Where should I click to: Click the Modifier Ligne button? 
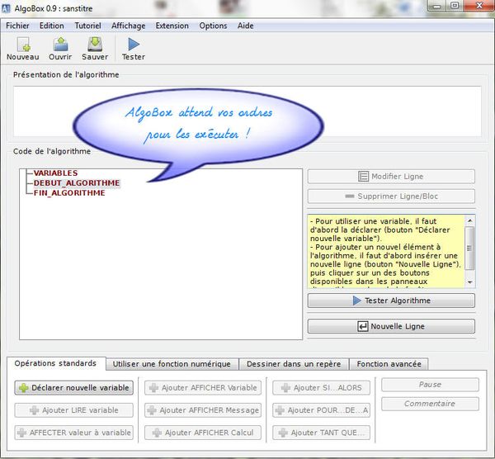(391, 177)
